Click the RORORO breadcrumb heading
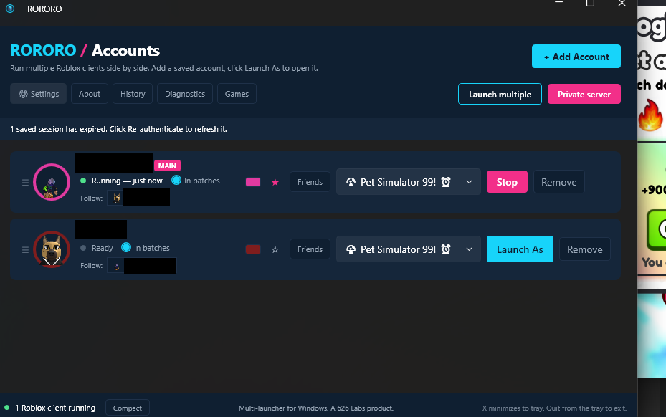The image size is (666, 417). [43, 51]
